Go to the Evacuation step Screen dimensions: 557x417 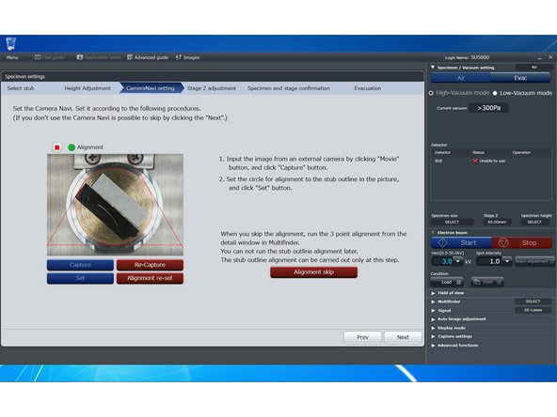click(x=367, y=88)
